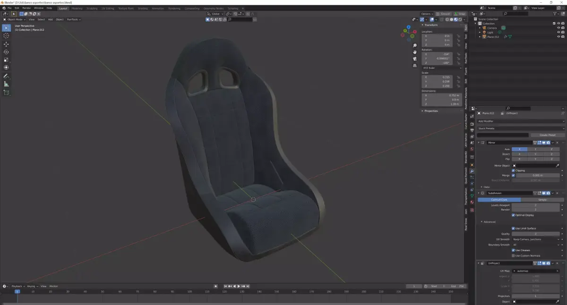567x305 pixels.
Task: Toggle Optimal Display checkbox
Action: click(514, 215)
